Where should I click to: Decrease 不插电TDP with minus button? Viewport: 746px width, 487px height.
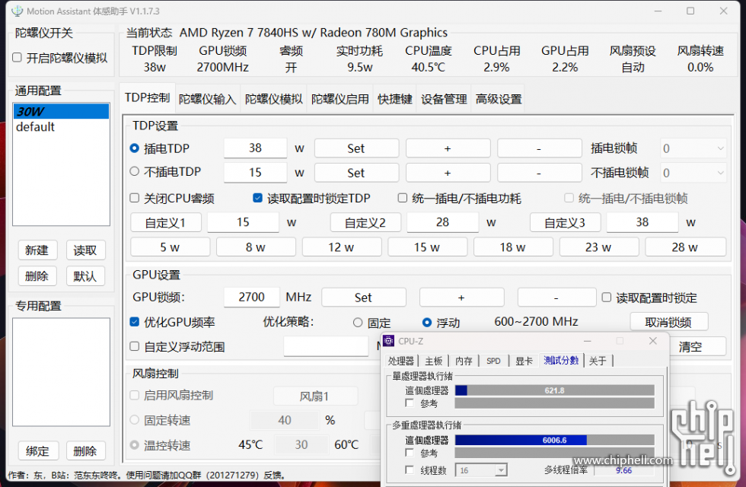point(539,173)
